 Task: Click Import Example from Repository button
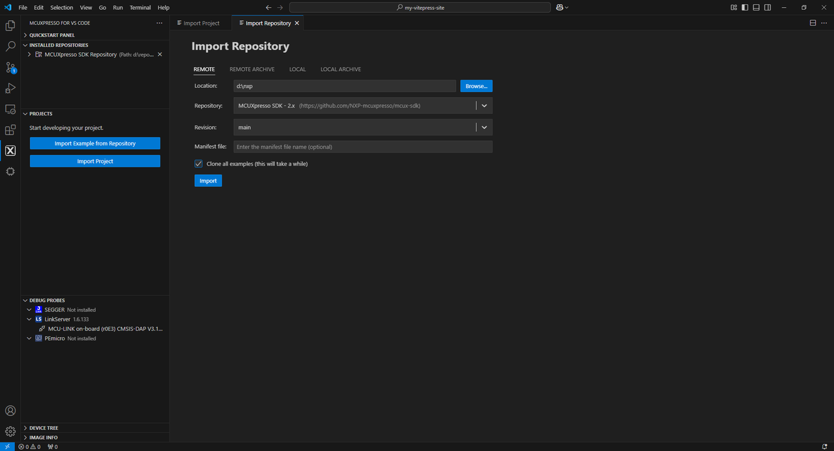point(95,143)
